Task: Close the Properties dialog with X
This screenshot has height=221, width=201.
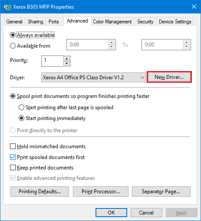Action: (194, 6)
